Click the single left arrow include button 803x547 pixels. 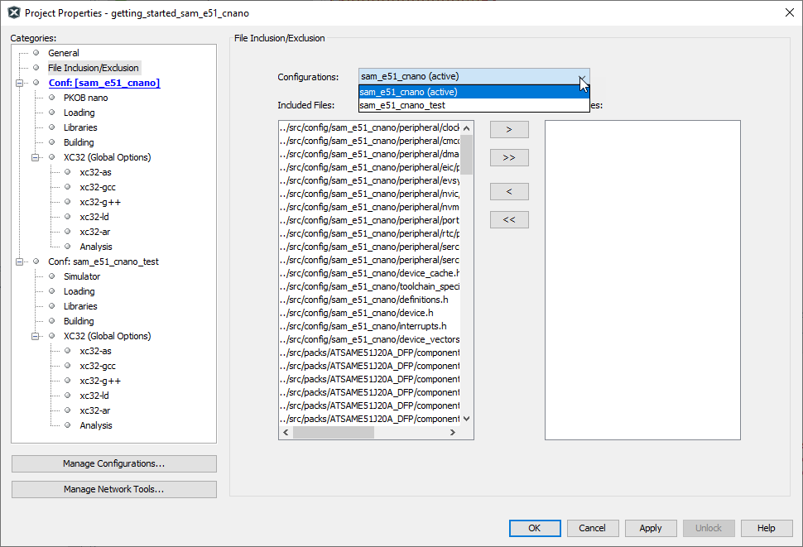[x=509, y=192]
